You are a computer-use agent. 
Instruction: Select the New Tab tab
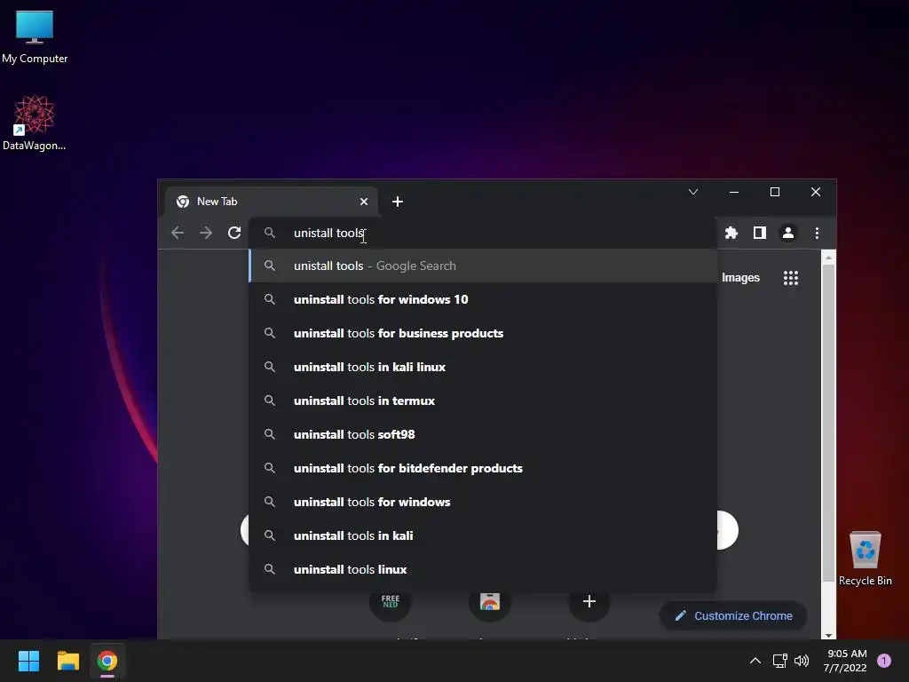[x=272, y=202]
